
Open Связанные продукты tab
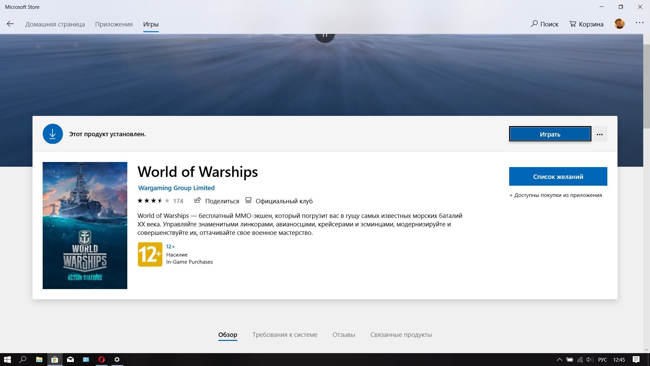pyautogui.click(x=401, y=334)
